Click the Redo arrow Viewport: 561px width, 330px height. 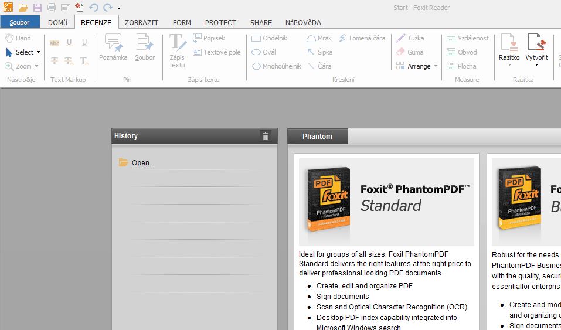107,7
